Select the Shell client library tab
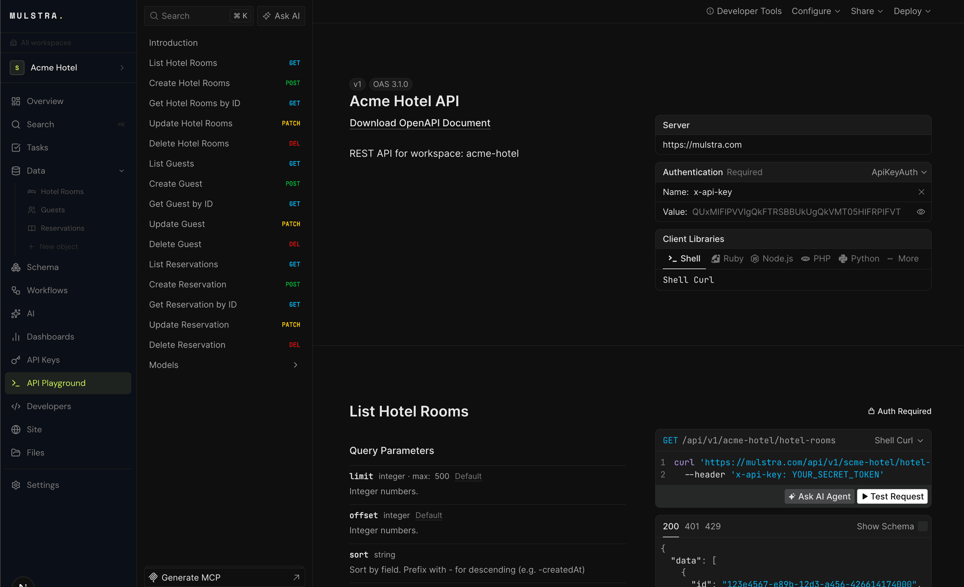This screenshot has width=964, height=587. coord(684,259)
